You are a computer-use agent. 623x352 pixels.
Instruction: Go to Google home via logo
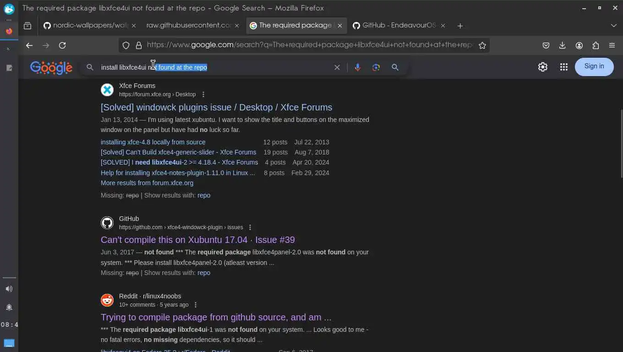tap(51, 68)
